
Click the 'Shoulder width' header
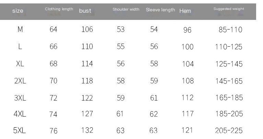pyautogui.click(x=126, y=9)
